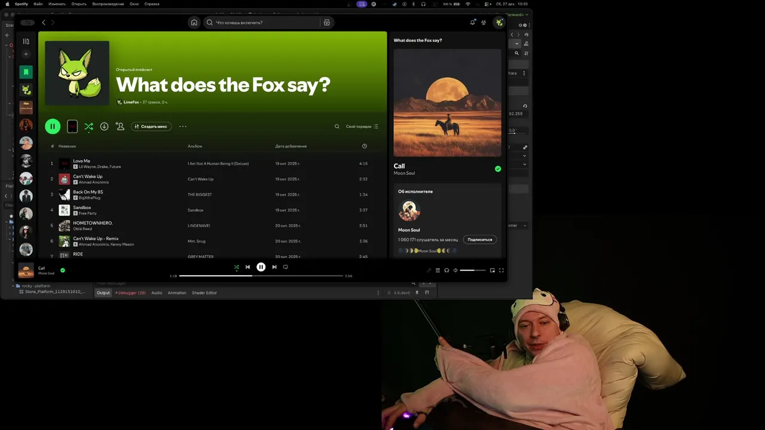Open the fox profile avatar menu

[x=499, y=23]
